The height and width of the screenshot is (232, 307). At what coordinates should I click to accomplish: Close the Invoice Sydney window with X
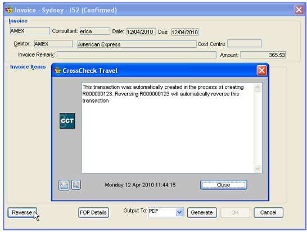[x=299, y=10]
